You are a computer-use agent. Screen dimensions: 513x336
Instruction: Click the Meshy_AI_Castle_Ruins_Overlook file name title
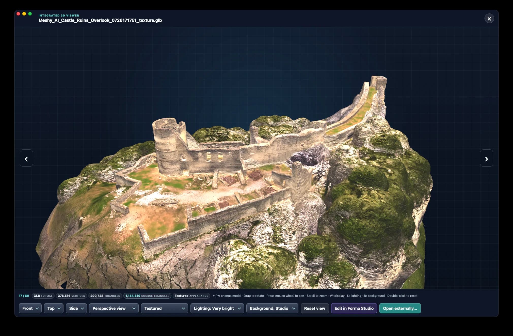(100, 20)
